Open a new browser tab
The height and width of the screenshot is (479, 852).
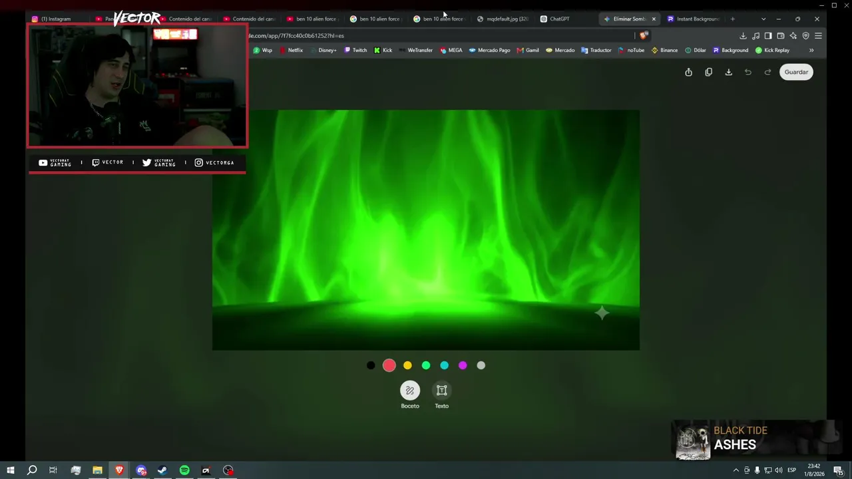click(732, 19)
